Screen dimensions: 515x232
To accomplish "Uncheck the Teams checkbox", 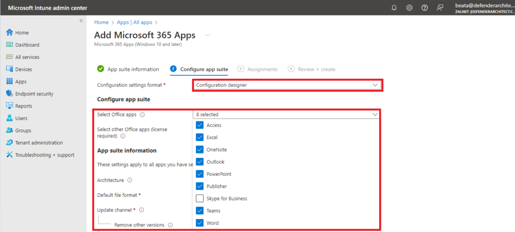I will (x=200, y=211).
